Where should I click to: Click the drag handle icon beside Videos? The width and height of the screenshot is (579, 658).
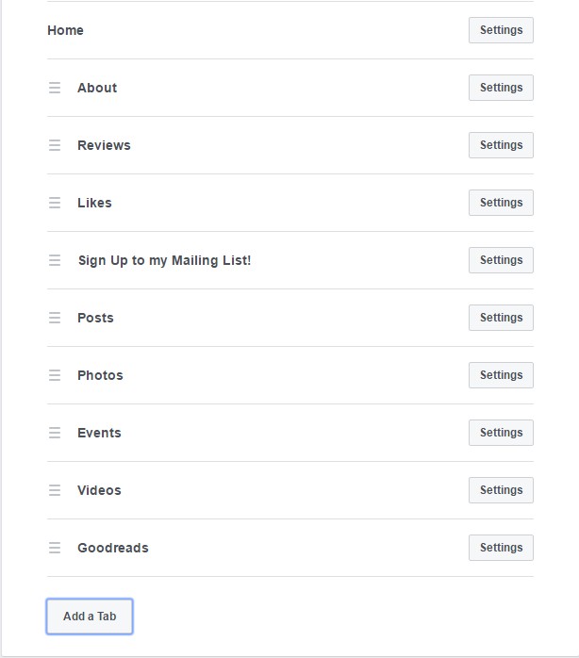[x=55, y=490]
